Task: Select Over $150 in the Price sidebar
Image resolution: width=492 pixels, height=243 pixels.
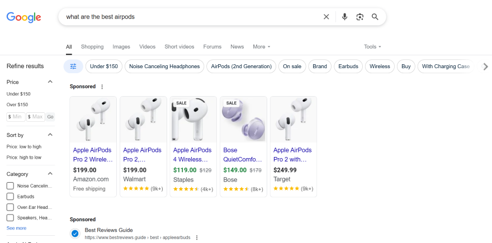Action: [x=17, y=104]
